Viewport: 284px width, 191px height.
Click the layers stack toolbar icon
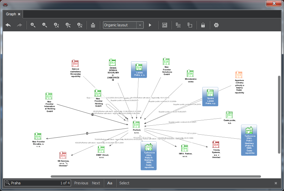point(93,25)
